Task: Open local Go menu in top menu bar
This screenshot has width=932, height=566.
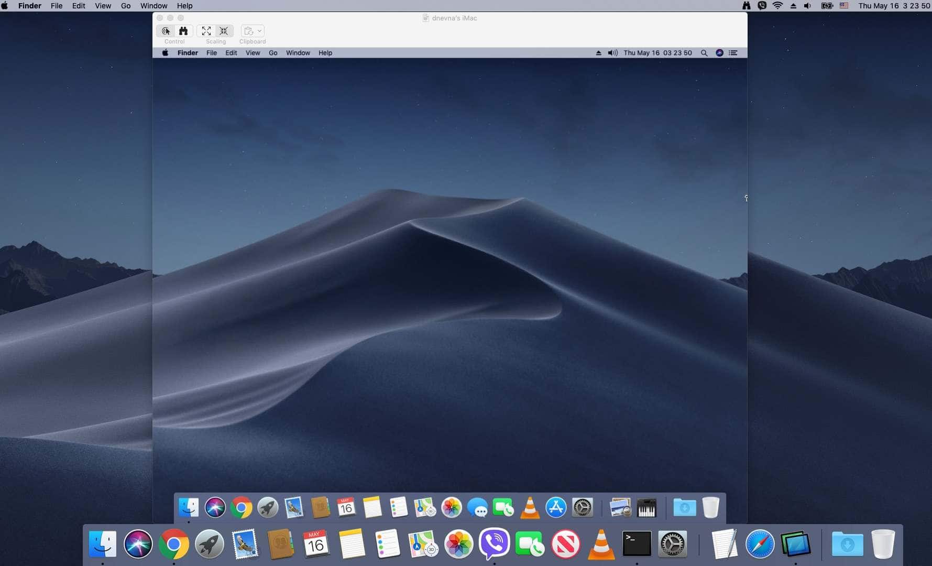Action: (x=126, y=6)
